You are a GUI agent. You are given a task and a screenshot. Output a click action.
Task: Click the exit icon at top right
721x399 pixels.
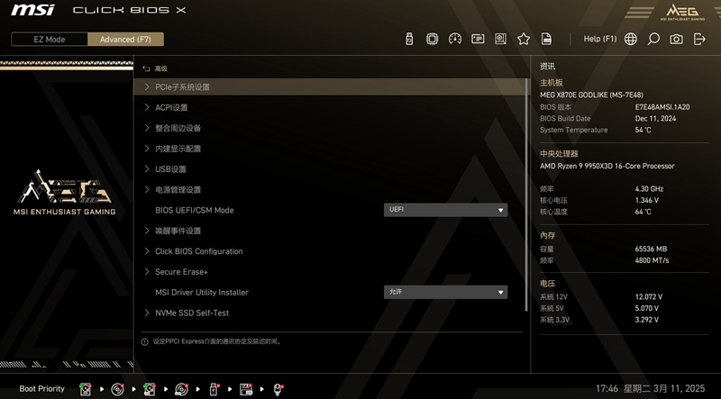coord(699,39)
